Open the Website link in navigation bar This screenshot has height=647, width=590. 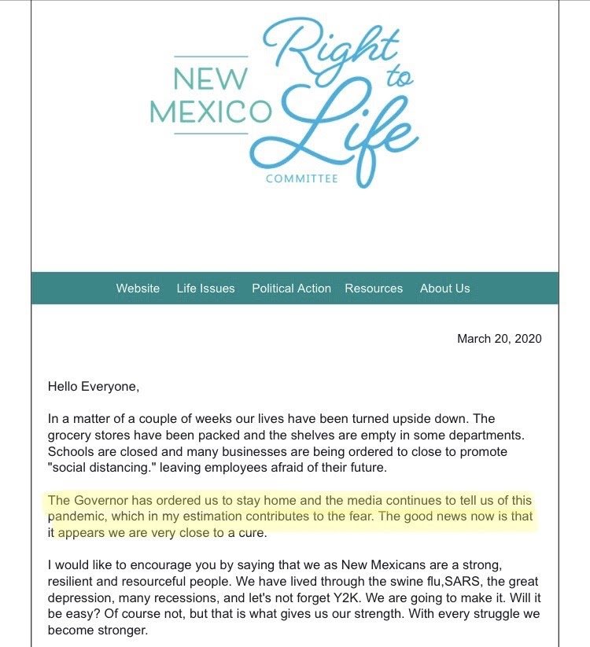(138, 288)
